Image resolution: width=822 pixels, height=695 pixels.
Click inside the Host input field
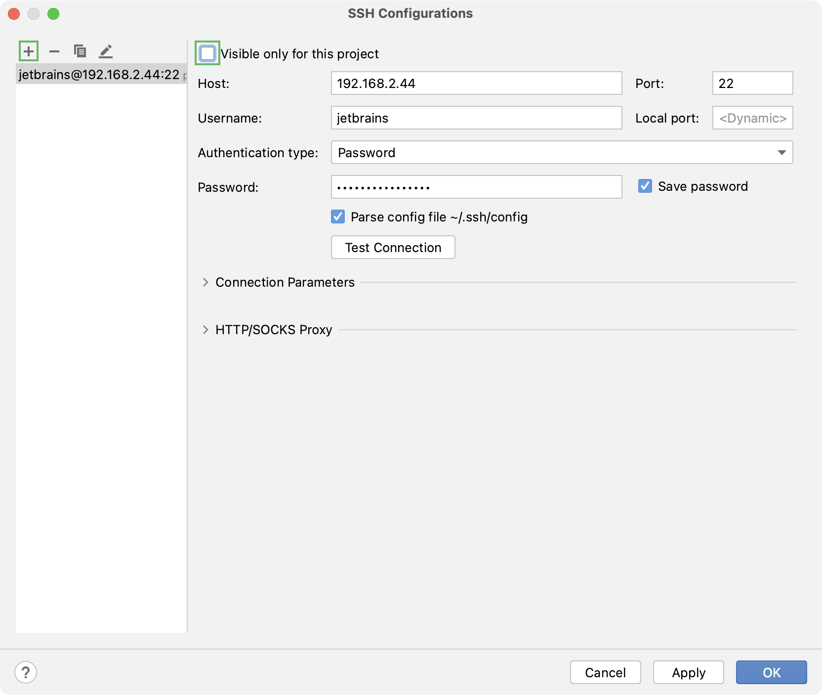pos(476,83)
